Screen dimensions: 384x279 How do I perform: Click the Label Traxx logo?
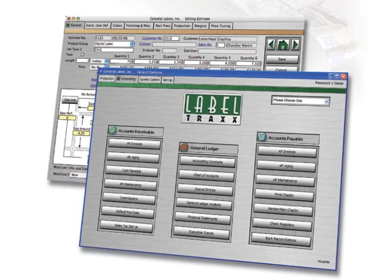pyautogui.click(x=212, y=109)
